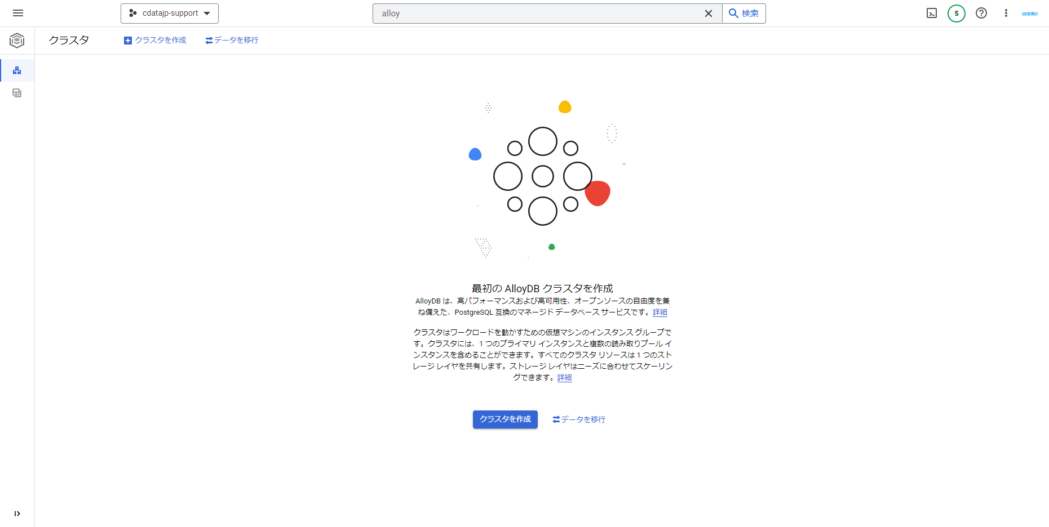1049x527 pixels.
Task: Select the Clusters sidebar icon
Action: tap(17, 70)
